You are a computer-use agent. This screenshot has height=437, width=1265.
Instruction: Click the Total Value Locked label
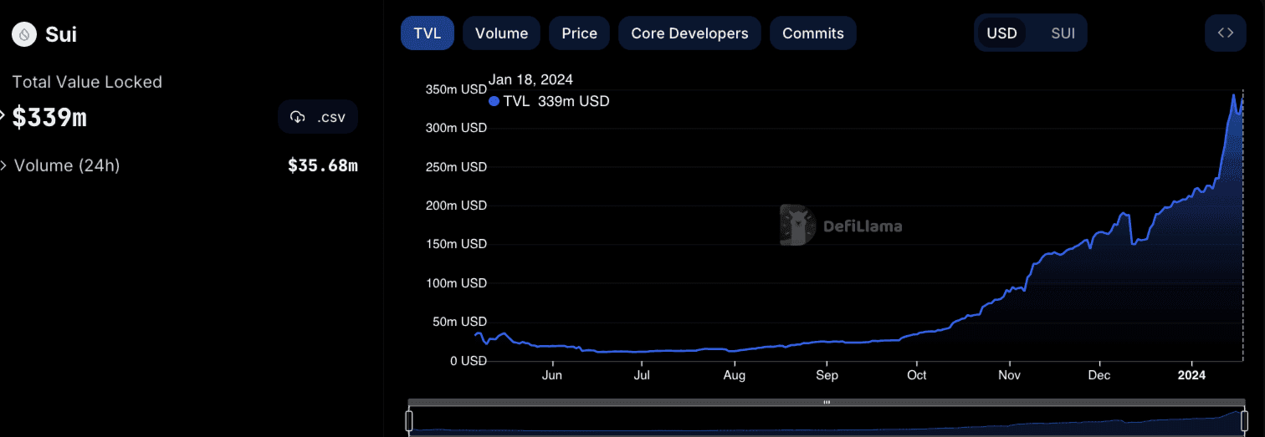pyautogui.click(x=87, y=82)
